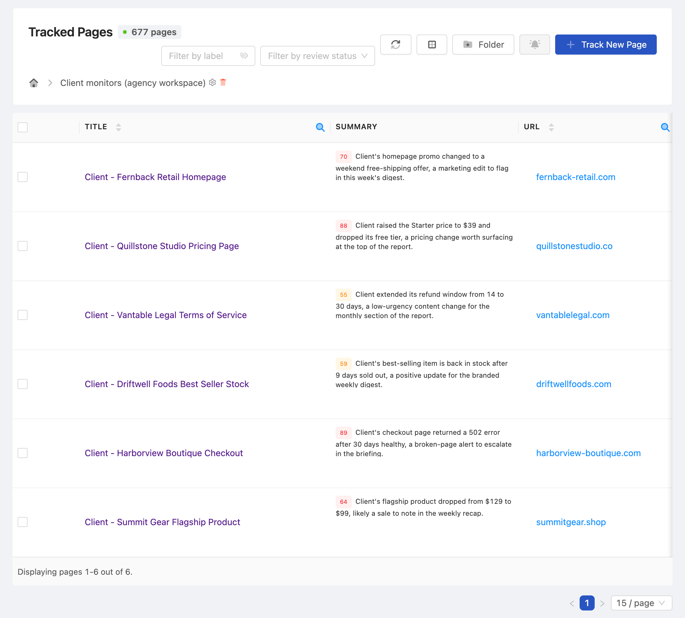This screenshot has width=685, height=618.
Task: Open Client - Summit Gear Flagship Product link
Action: pos(162,522)
